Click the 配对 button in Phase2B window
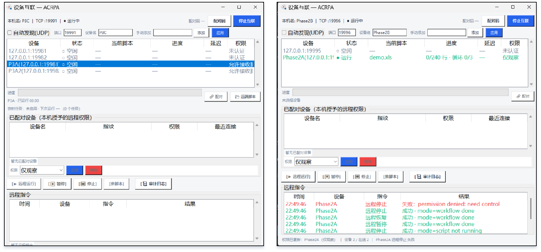Screen dimensions: 541x252 (523, 96)
